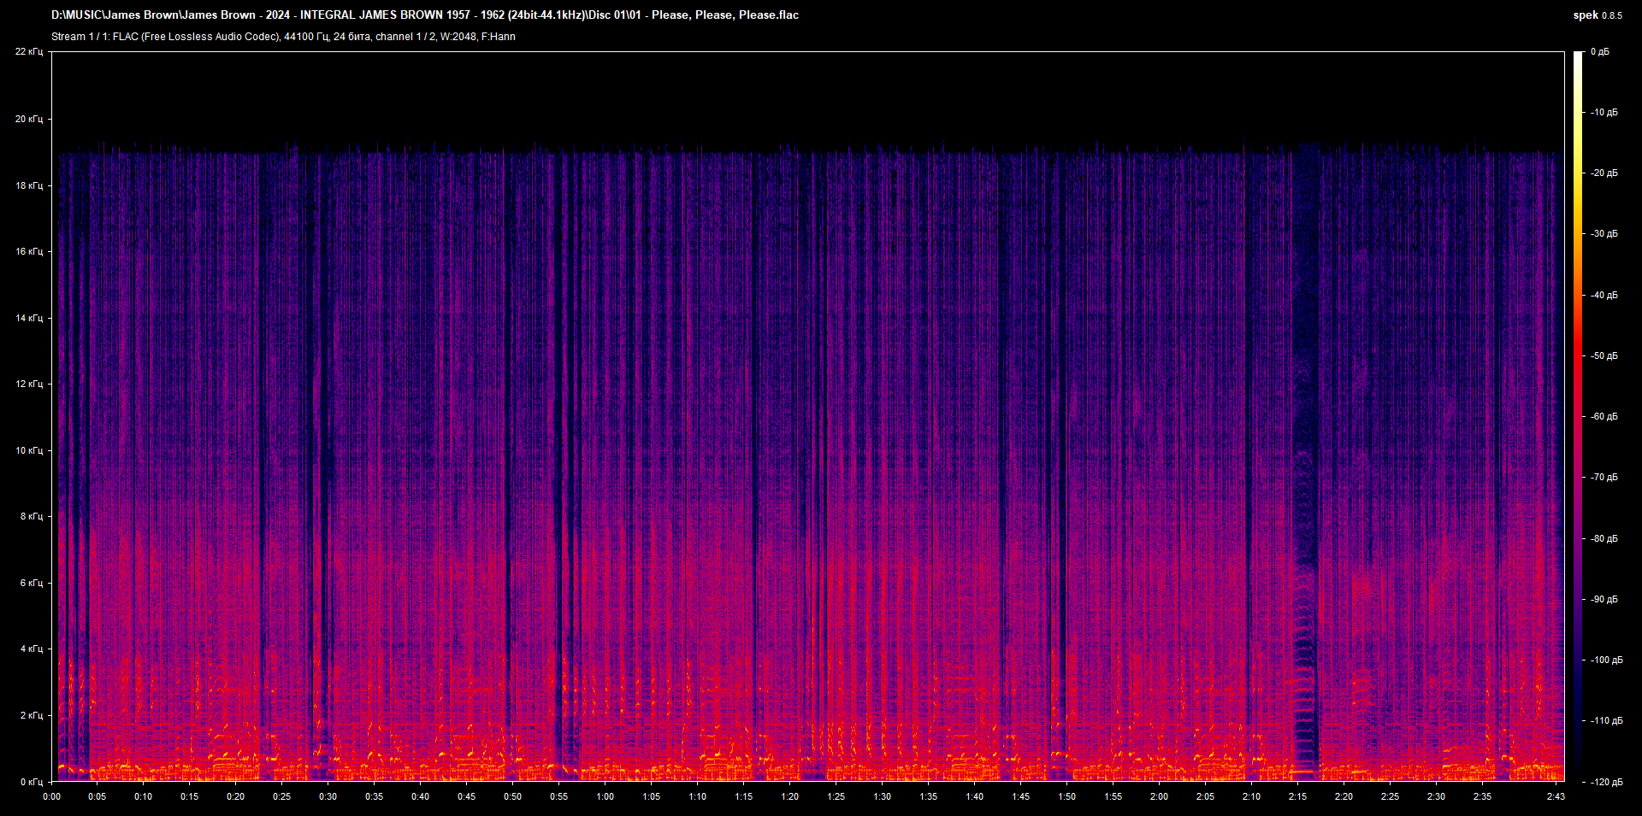Click the 2:43 end time label
The image size is (1642, 816).
coord(1555,796)
